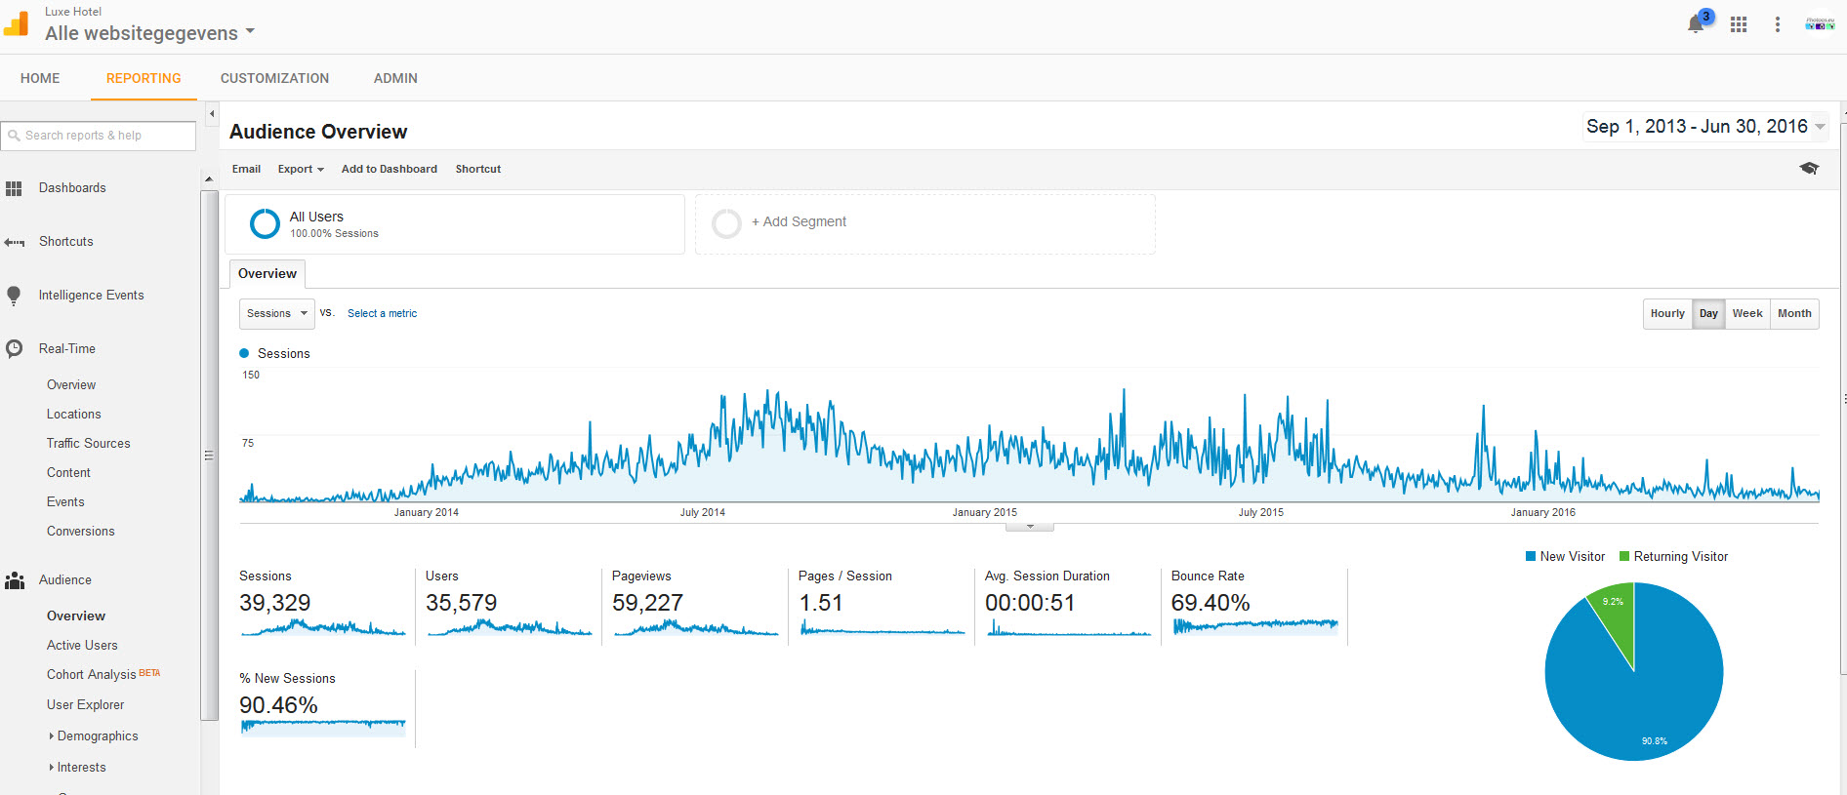
Task: Open the notifications bell icon
Action: click(x=1697, y=24)
